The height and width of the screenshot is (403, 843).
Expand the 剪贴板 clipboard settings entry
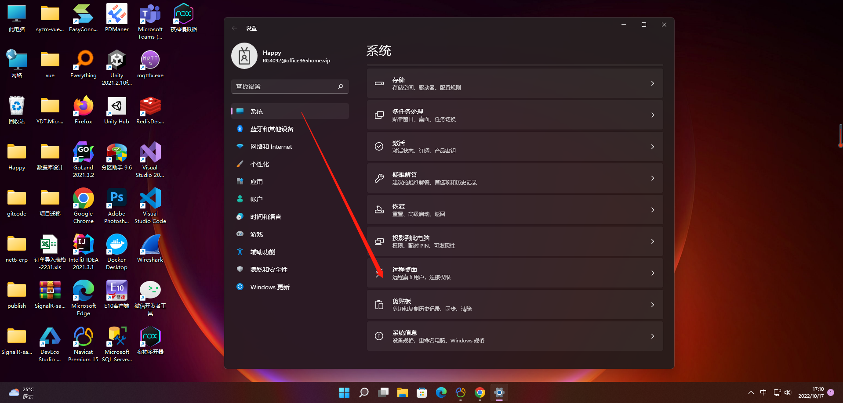tap(514, 304)
